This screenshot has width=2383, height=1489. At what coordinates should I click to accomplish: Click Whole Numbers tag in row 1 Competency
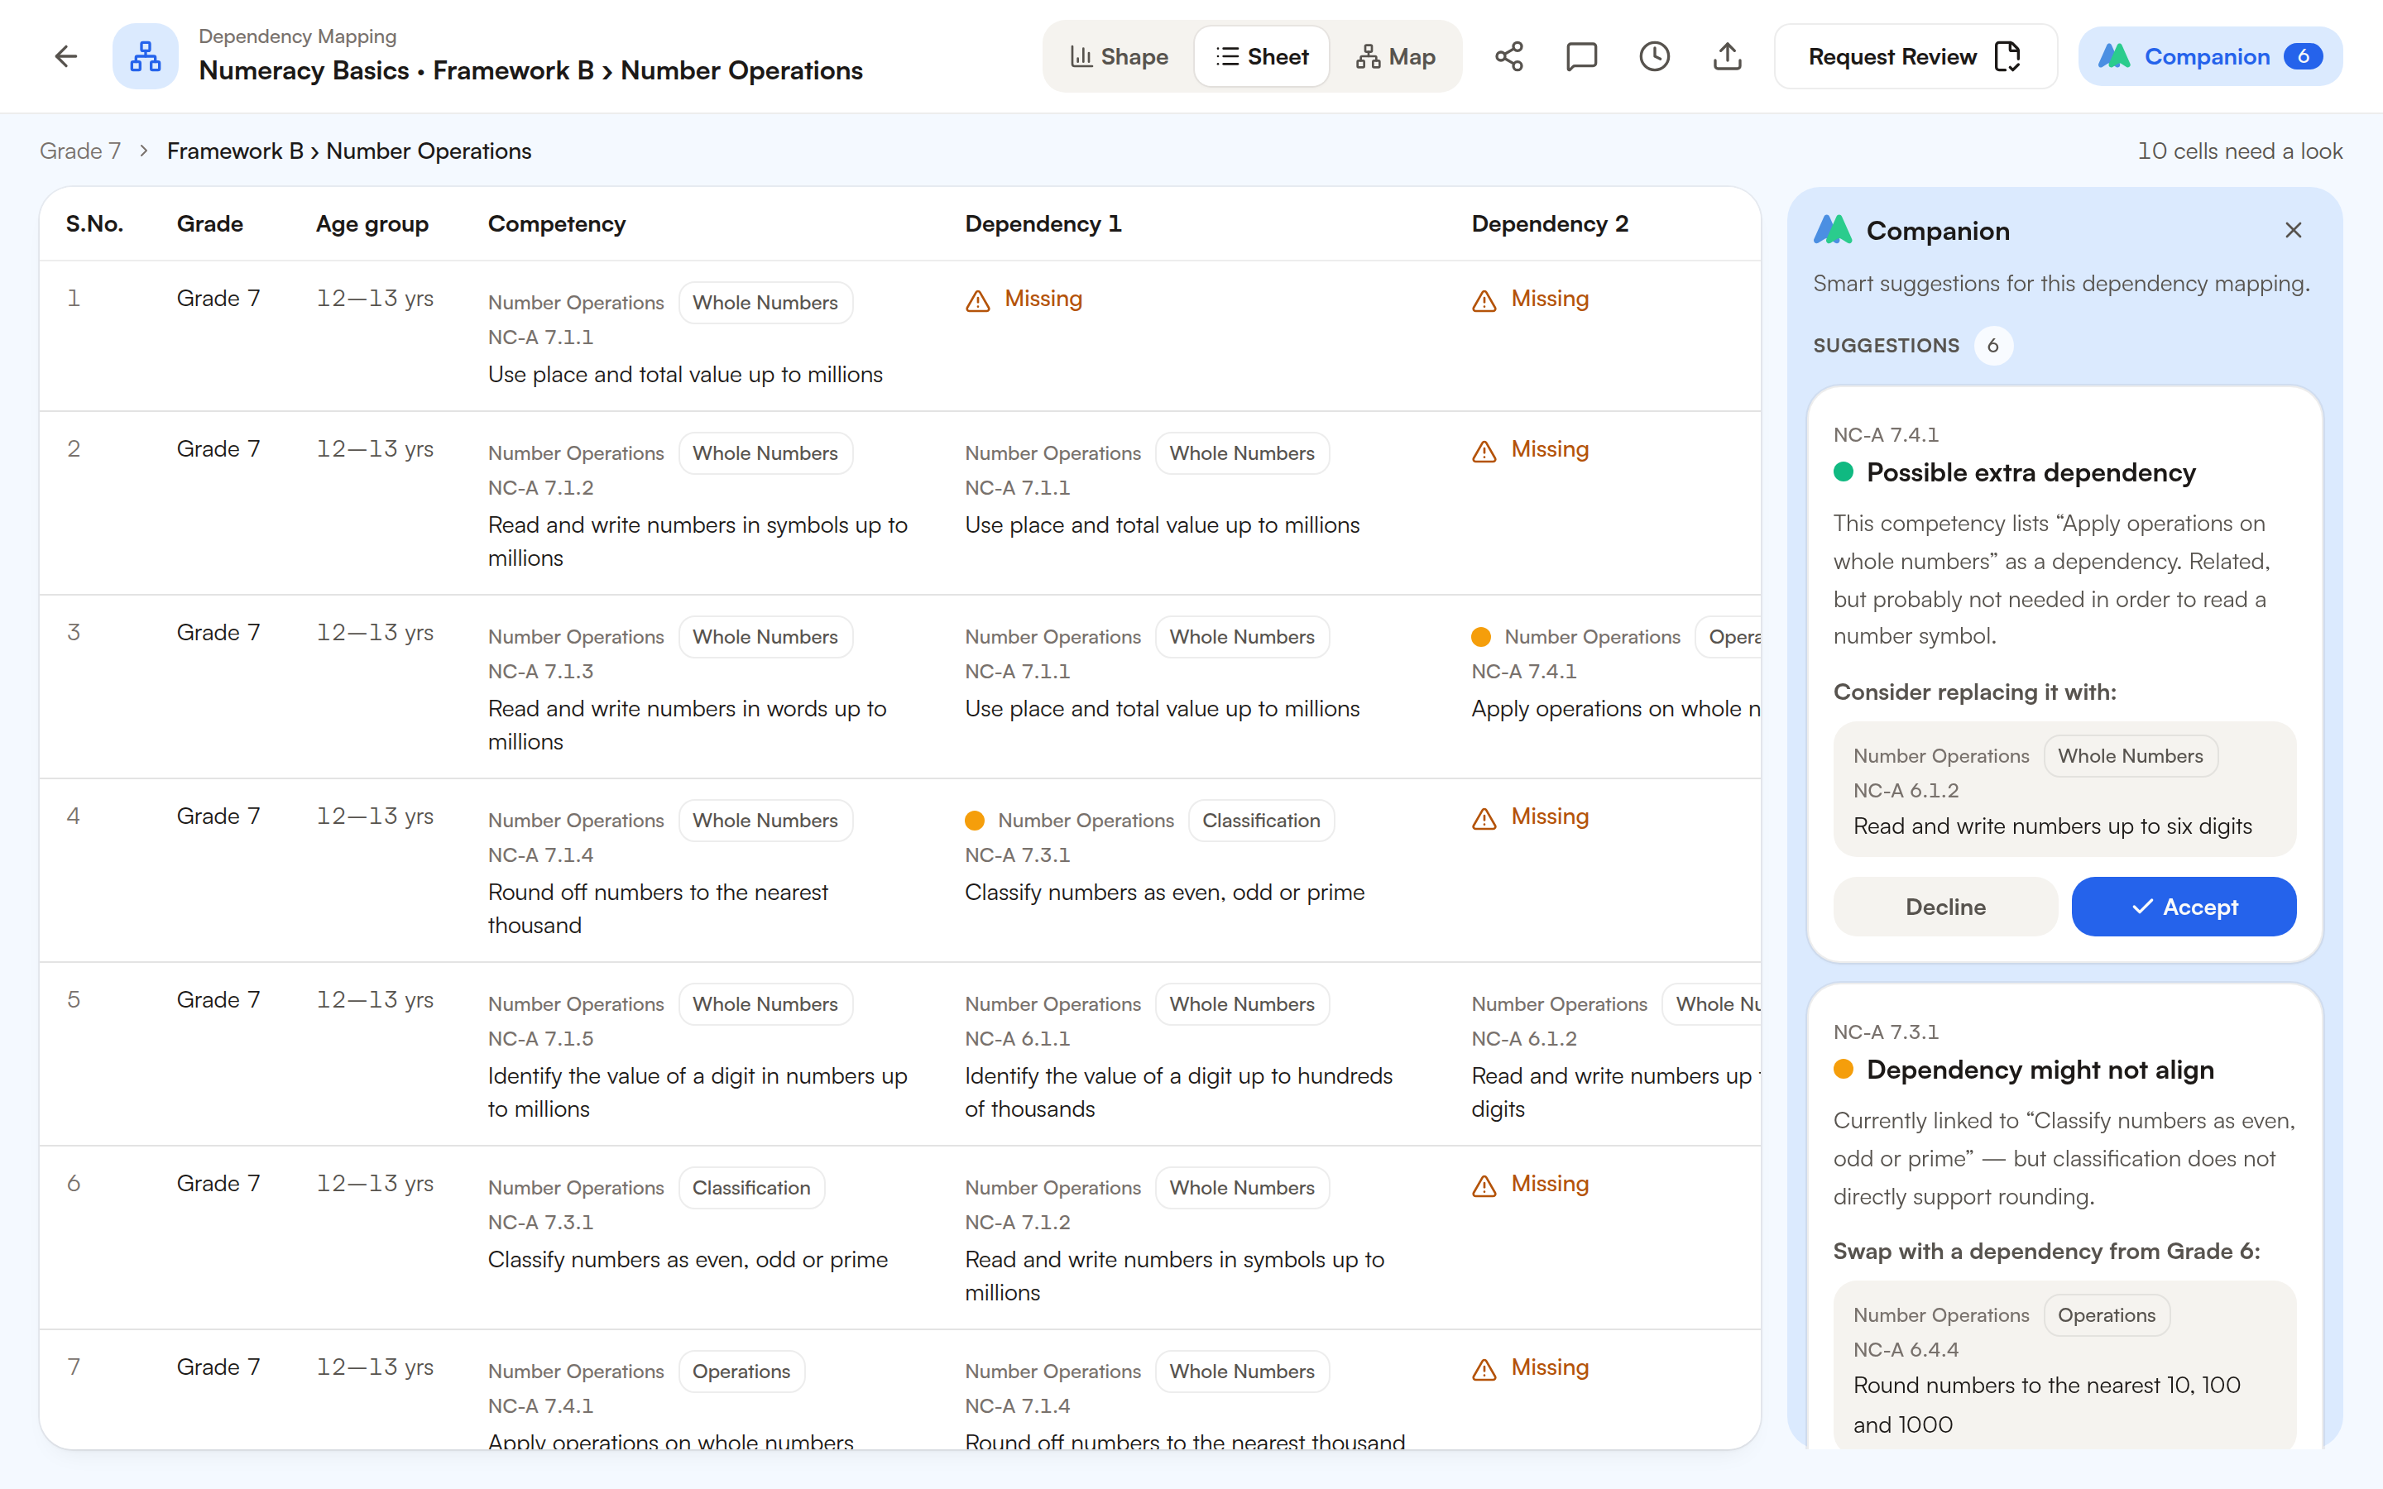pos(765,302)
